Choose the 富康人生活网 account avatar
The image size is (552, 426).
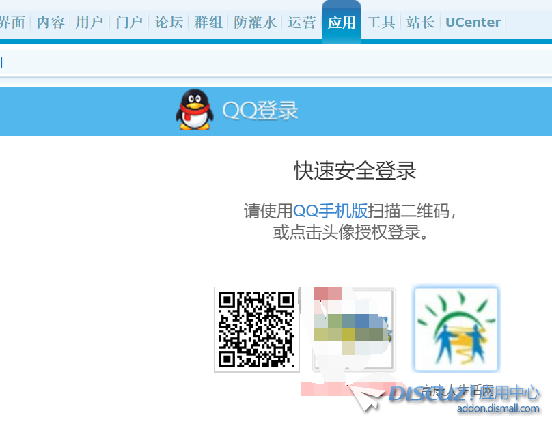(456, 328)
